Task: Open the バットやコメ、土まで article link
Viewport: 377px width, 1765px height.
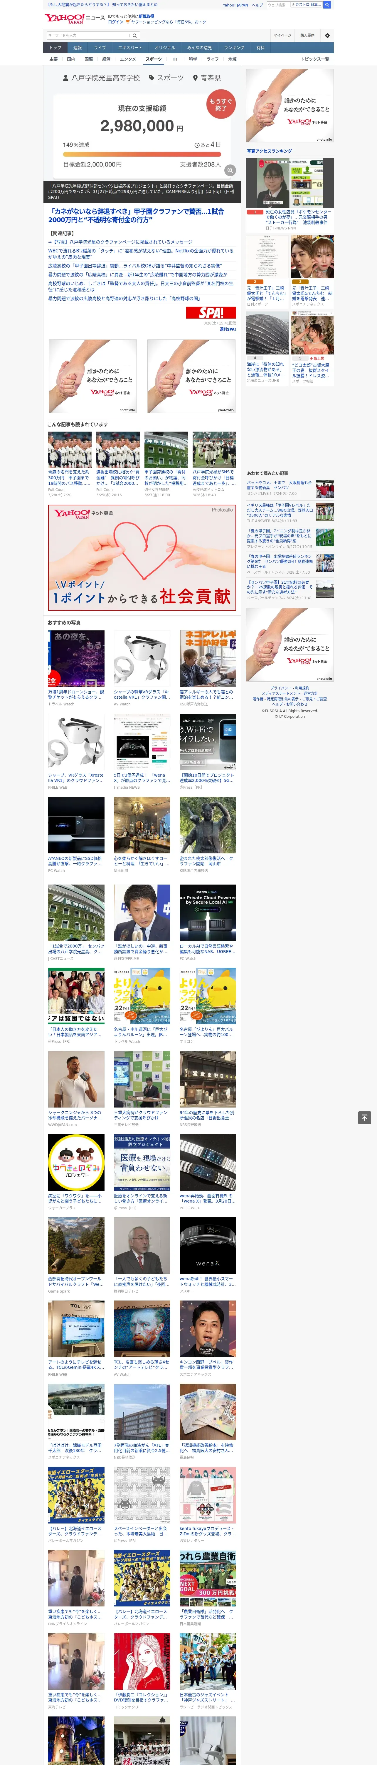Action: click(280, 485)
